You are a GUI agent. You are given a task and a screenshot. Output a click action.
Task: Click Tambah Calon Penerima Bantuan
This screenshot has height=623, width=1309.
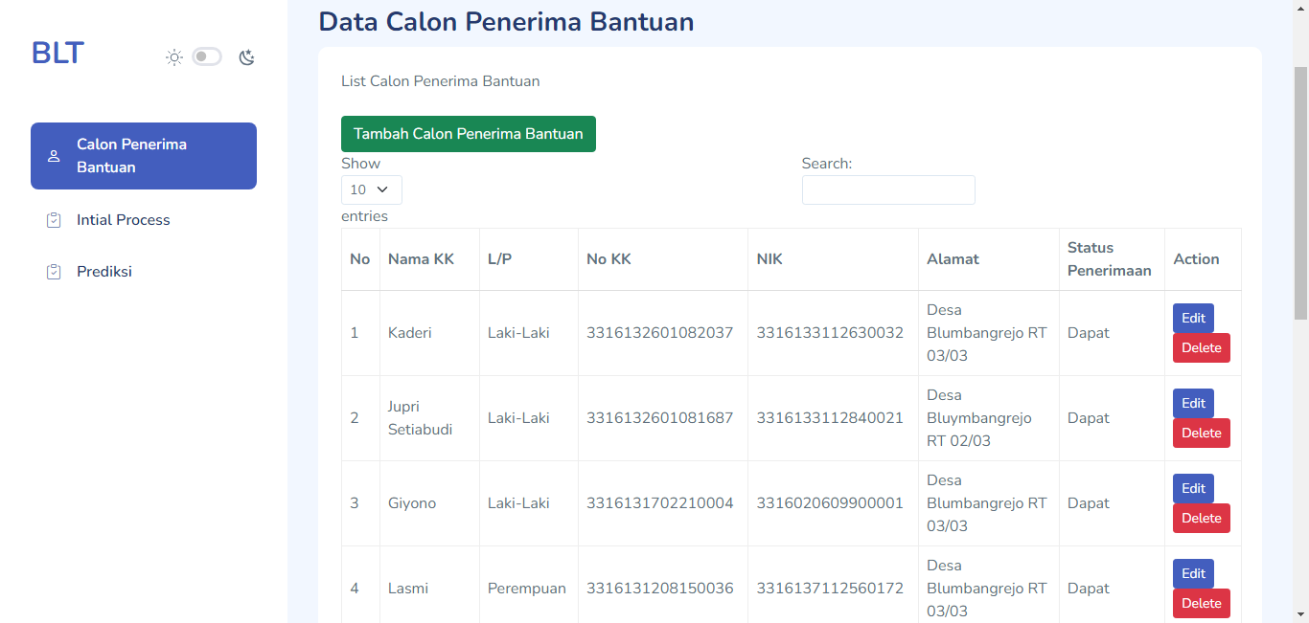(x=468, y=134)
